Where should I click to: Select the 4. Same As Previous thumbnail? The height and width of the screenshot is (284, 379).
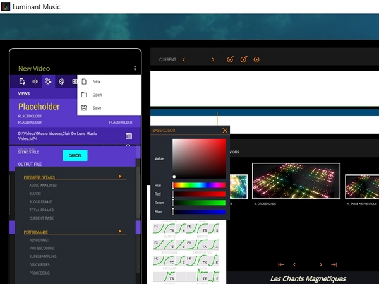[x=362, y=187]
